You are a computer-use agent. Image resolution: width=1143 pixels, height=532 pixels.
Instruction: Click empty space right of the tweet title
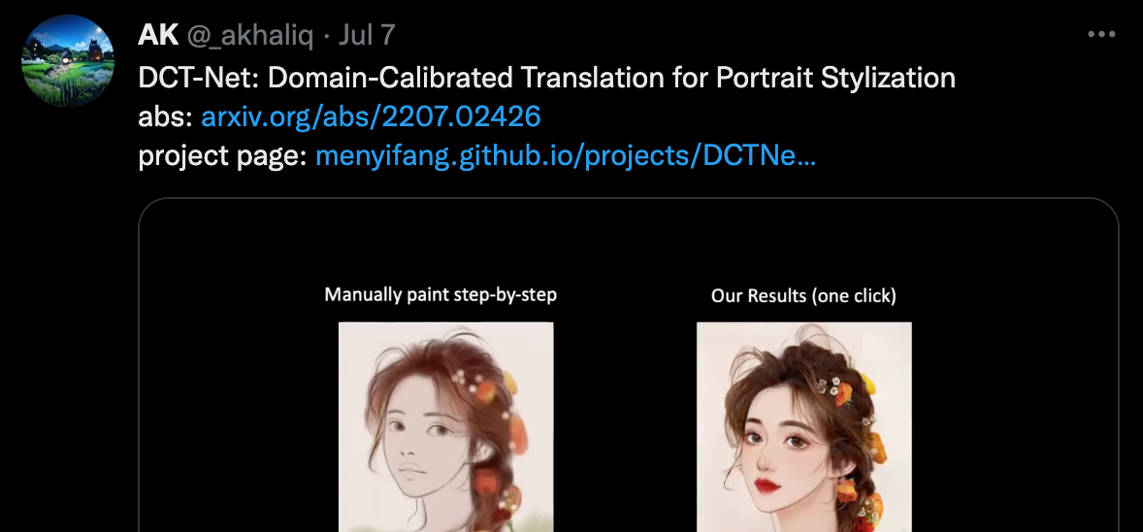(1035, 78)
